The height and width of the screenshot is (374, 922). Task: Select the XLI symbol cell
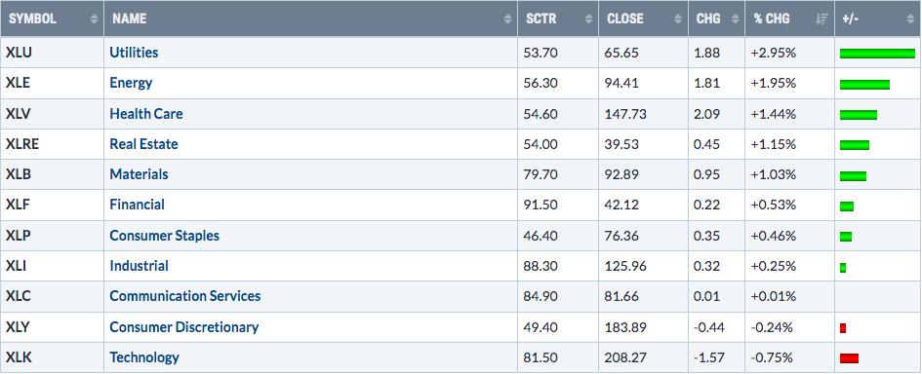tap(53, 266)
